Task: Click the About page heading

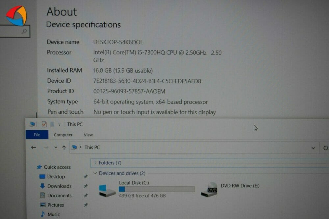Action: 62,11
